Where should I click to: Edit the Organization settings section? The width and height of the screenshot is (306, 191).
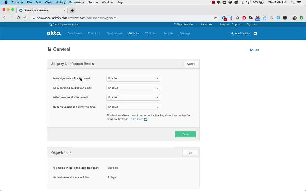pyautogui.click(x=190, y=153)
